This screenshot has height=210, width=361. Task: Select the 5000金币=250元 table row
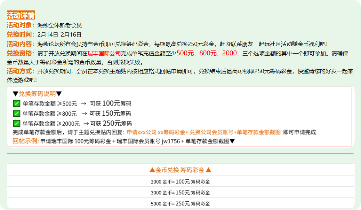pos(180,203)
